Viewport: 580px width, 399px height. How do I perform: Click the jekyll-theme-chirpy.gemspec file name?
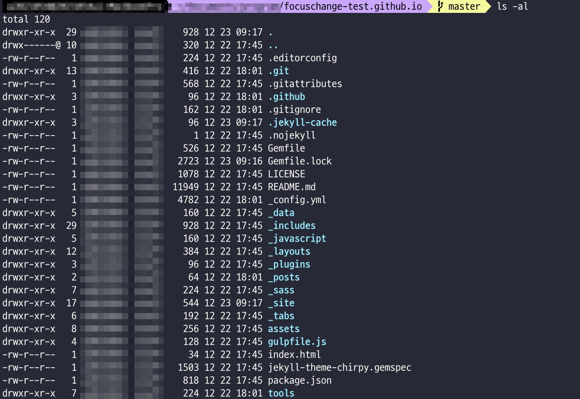click(339, 368)
